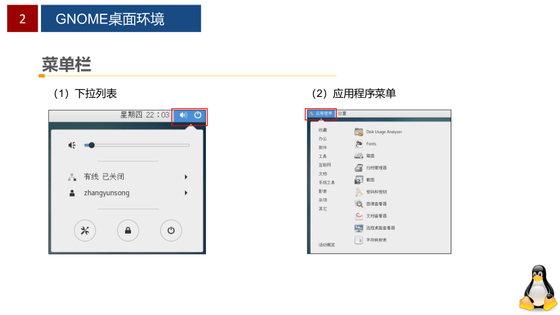Open the 密码和密钥 keys icon
Image resolution: width=560 pixels, height=315 pixels.
(359, 192)
